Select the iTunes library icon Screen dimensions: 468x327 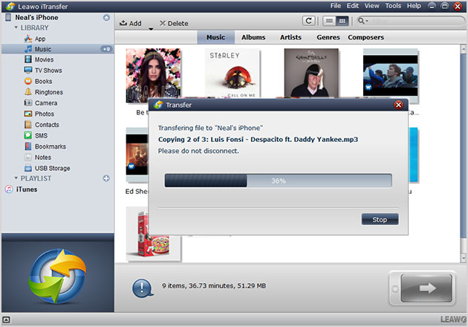coord(9,190)
